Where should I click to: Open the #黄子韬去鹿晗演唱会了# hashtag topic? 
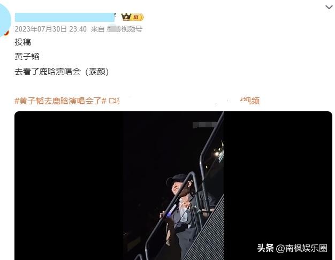(x=60, y=101)
